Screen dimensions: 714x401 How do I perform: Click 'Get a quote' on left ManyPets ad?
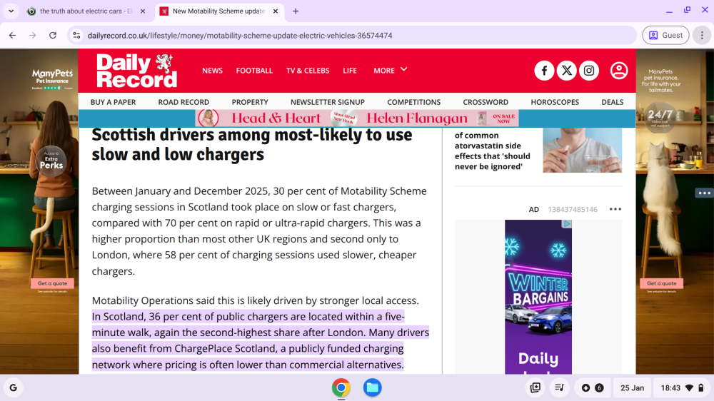52,283
